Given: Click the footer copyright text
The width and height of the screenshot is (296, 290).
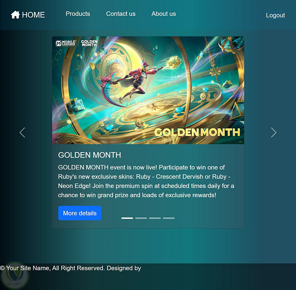Looking at the screenshot, I should 70,268.
